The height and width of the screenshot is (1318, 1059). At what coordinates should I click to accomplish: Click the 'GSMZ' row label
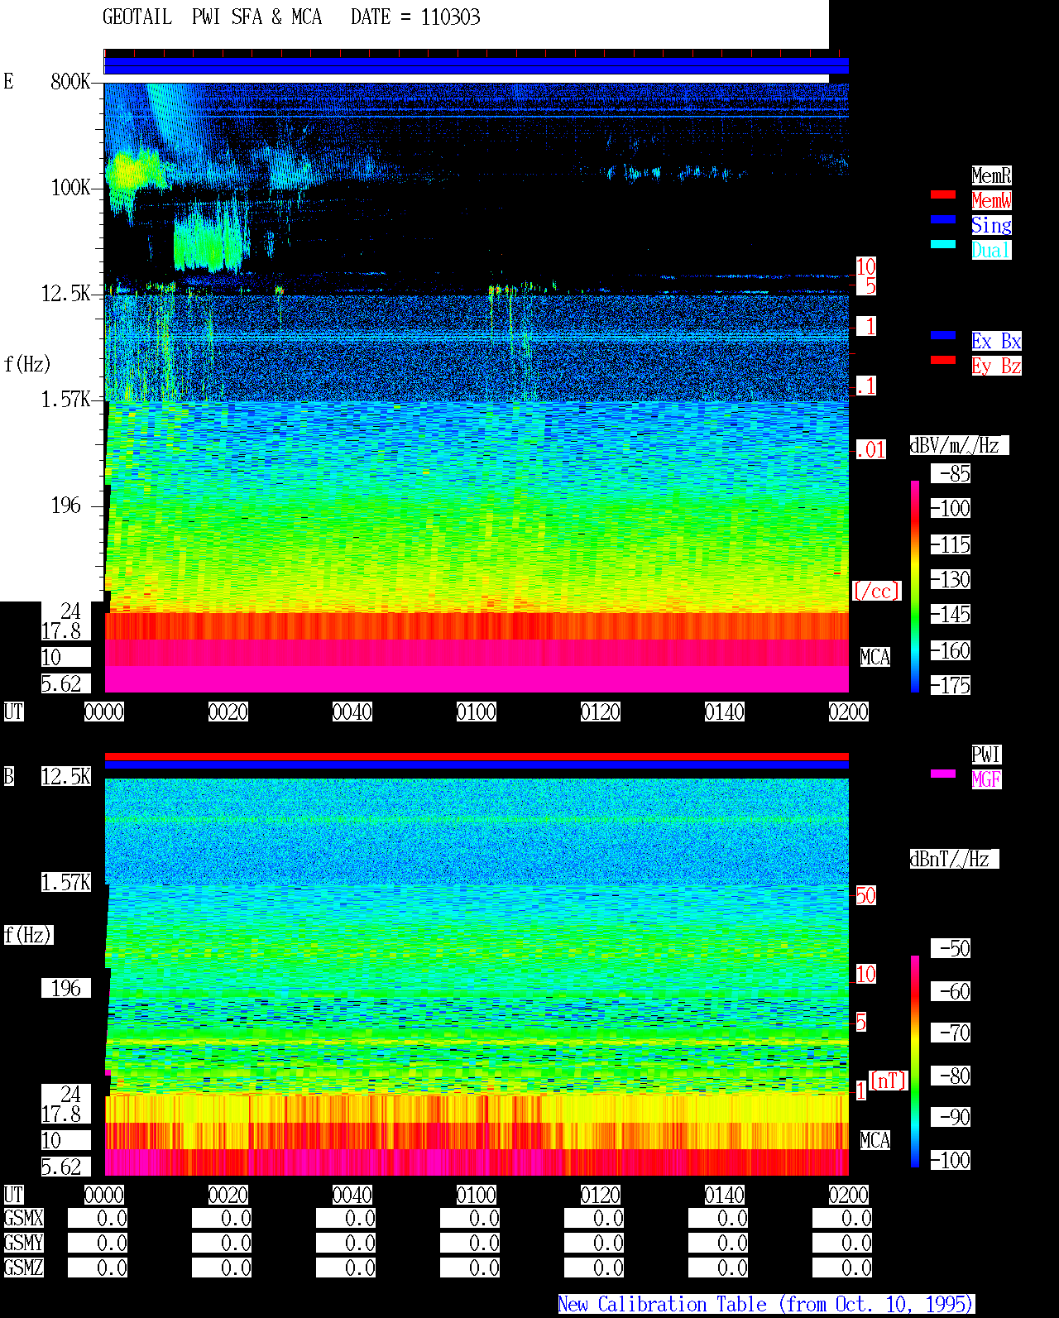23,1268
